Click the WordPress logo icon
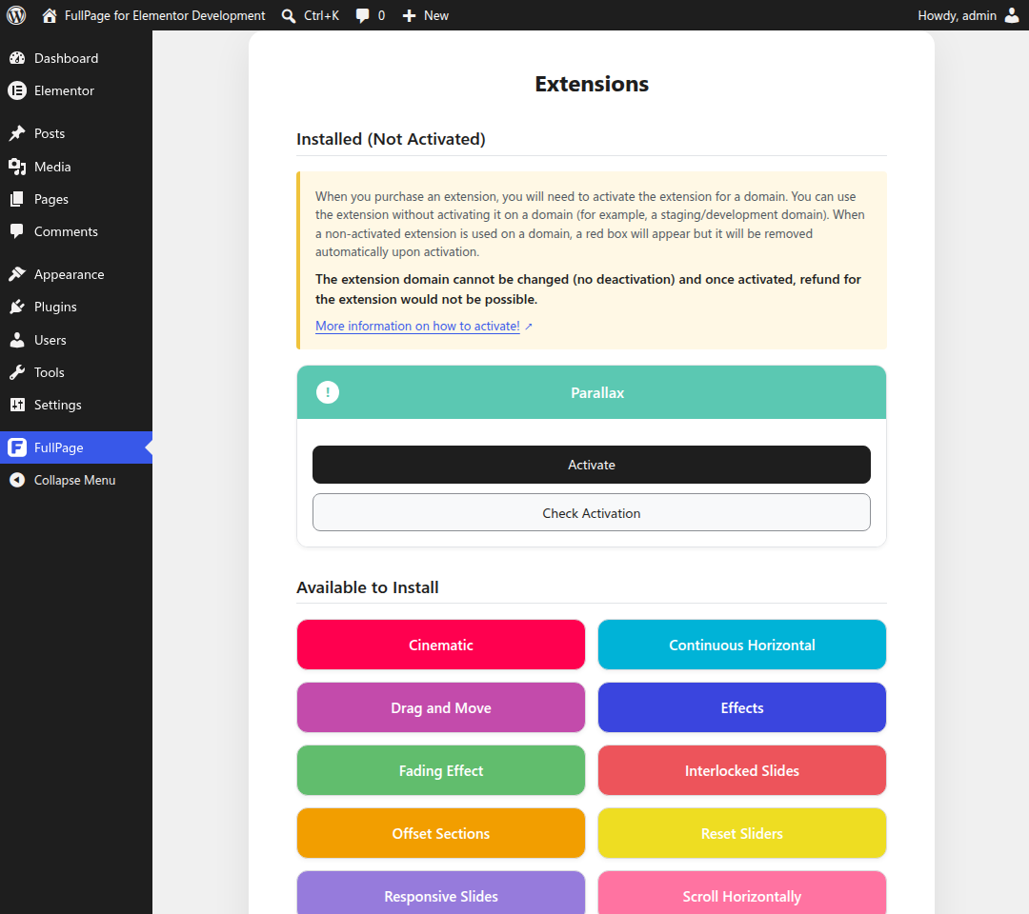1029x914 pixels. [x=16, y=15]
